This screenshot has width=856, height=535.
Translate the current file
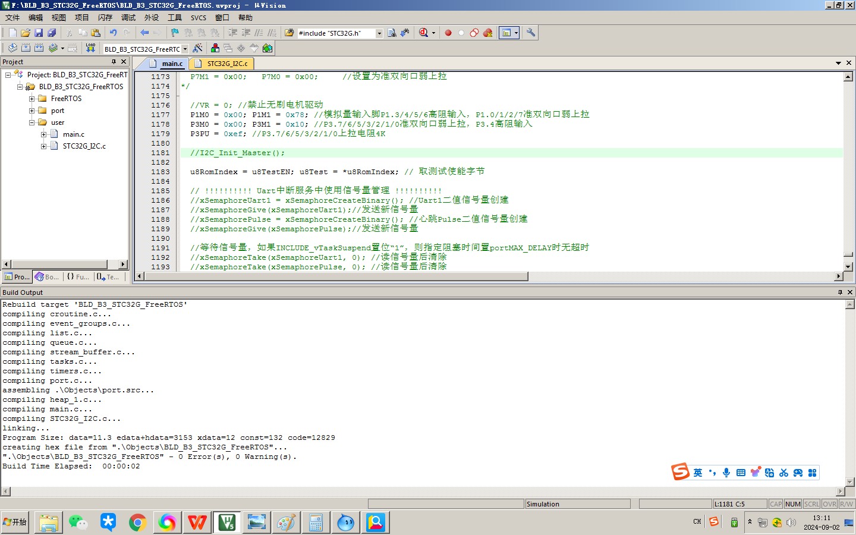pyautogui.click(x=12, y=48)
